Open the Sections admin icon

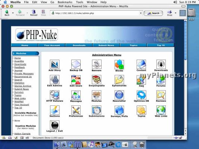click(x=55, y=110)
